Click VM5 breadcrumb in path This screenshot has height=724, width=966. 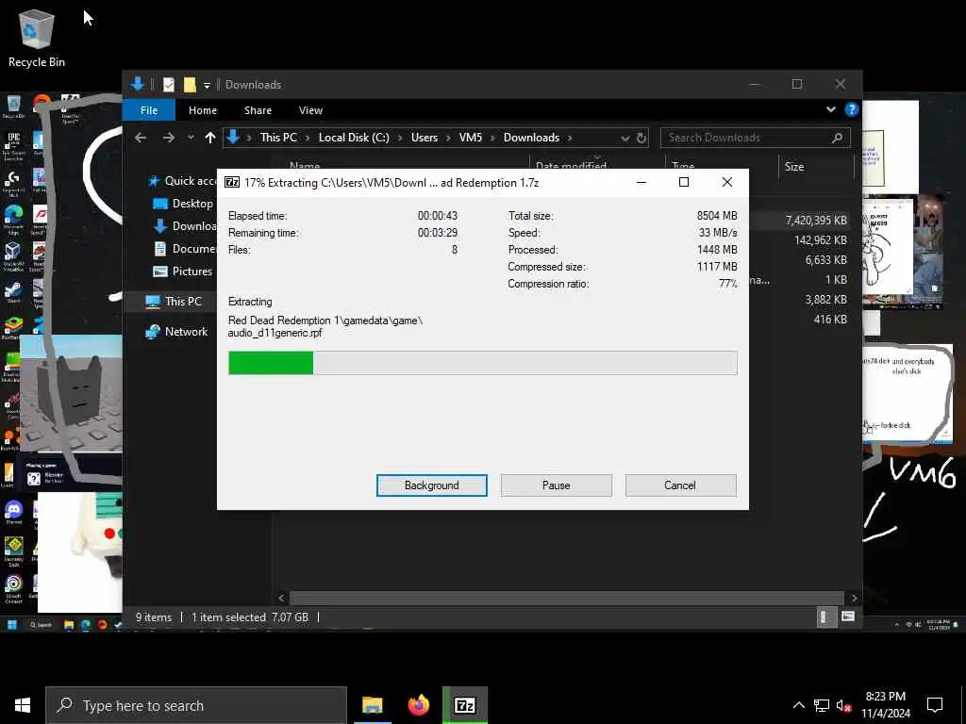tap(470, 138)
